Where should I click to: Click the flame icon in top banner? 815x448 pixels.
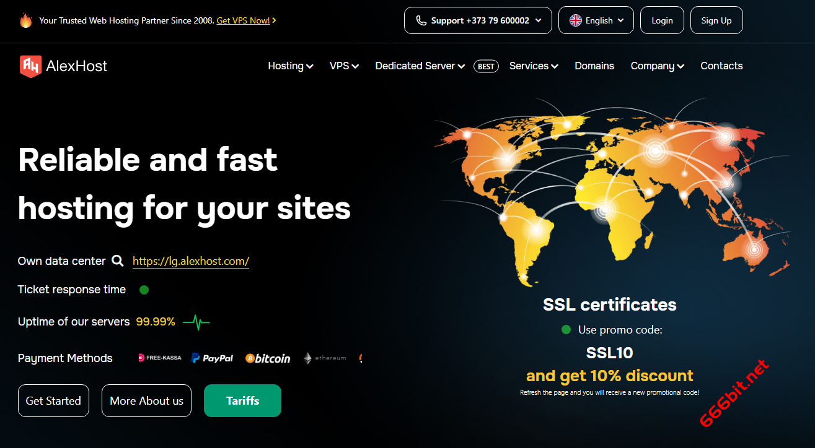point(25,20)
